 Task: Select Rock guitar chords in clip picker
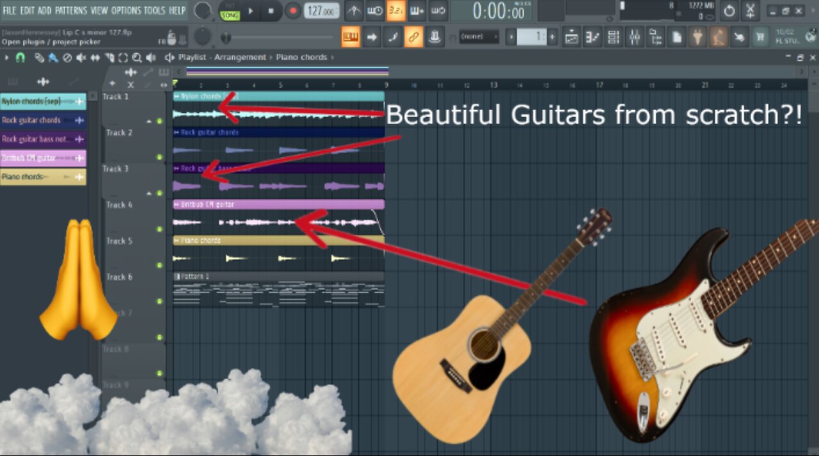tap(43, 120)
